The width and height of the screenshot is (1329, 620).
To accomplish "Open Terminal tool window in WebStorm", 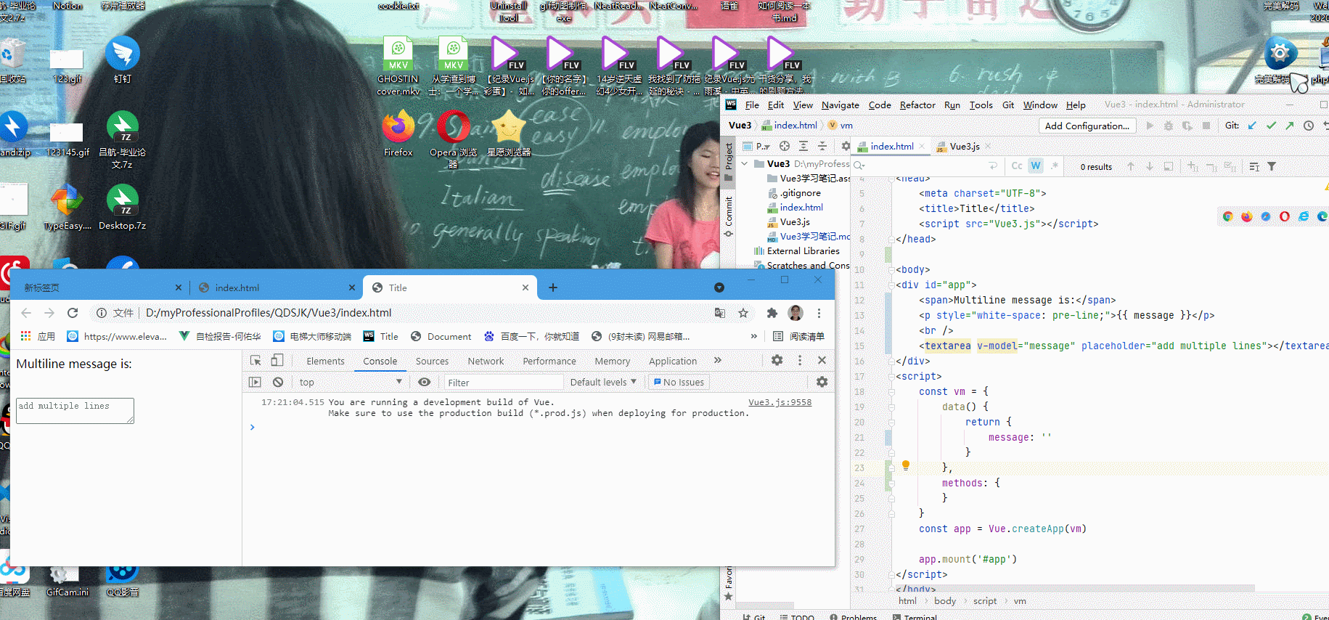I will (x=915, y=616).
